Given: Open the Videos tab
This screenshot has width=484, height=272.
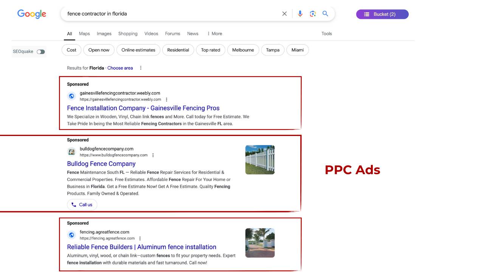Looking at the screenshot, I should (151, 34).
